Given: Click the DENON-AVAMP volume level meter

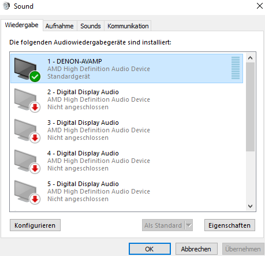Looking at the screenshot, I should click(x=236, y=68).
